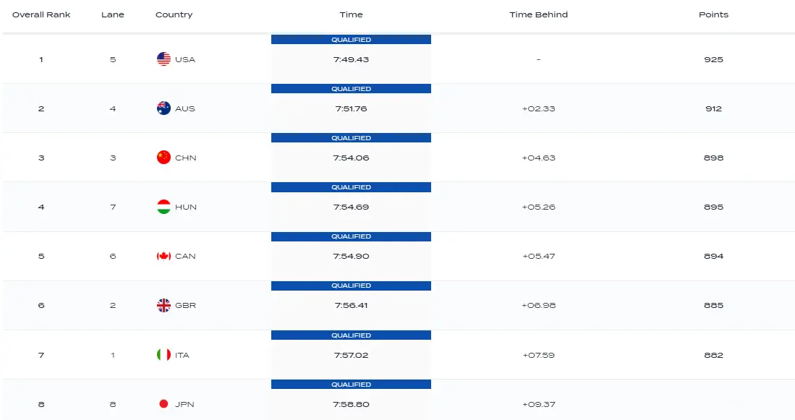Click the Points column header
795x420 pixels.
[x=713, y=14]
